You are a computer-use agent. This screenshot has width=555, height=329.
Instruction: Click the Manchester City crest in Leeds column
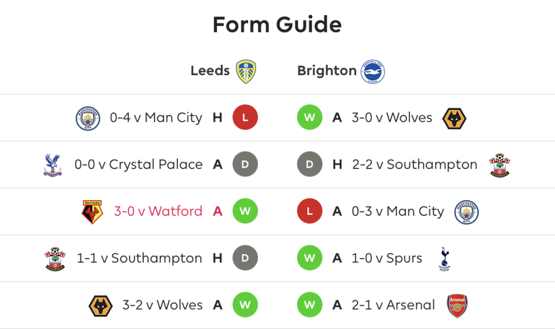[x=88, y=119]
